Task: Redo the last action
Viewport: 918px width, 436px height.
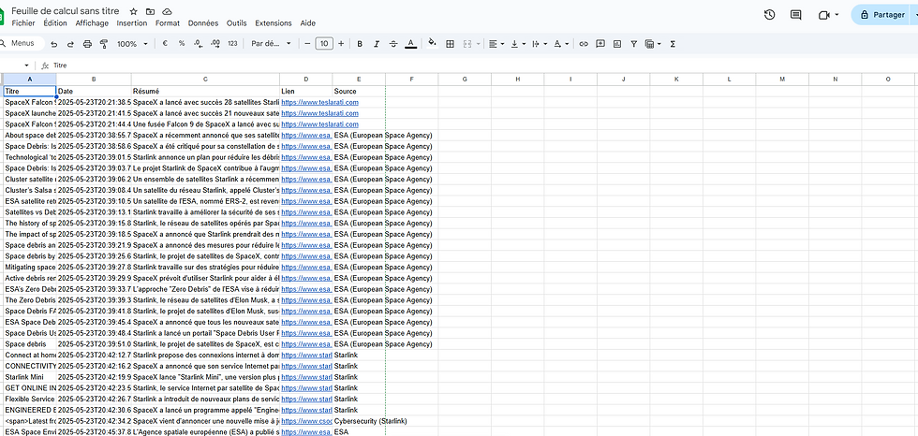Action: click(x=70, y=44)
